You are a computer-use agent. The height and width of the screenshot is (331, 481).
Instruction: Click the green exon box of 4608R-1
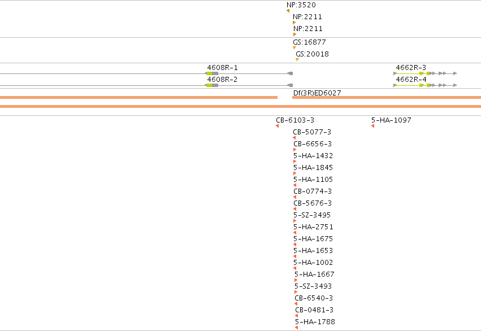[x=209, y=73]
